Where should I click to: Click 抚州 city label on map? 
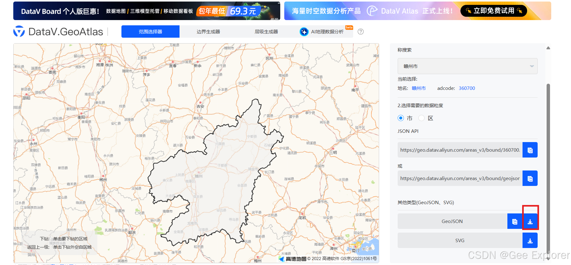[269, 58]
